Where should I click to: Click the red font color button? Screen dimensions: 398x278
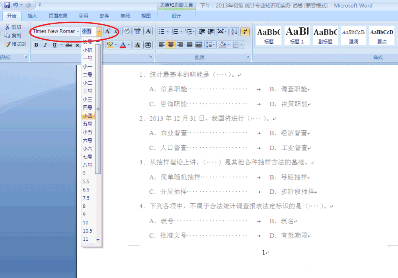pyautogui.click(x=123, y=45)
